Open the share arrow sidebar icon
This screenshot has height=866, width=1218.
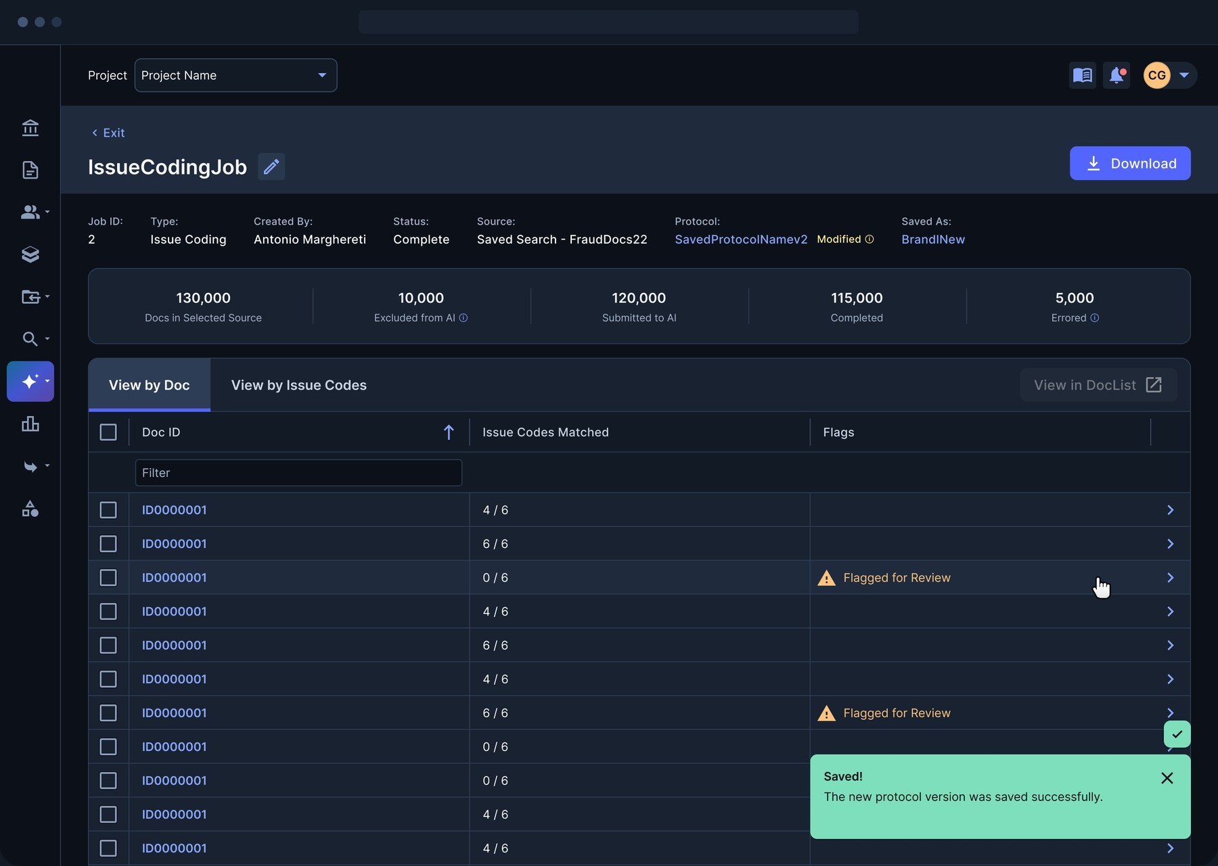click(30, 466)
